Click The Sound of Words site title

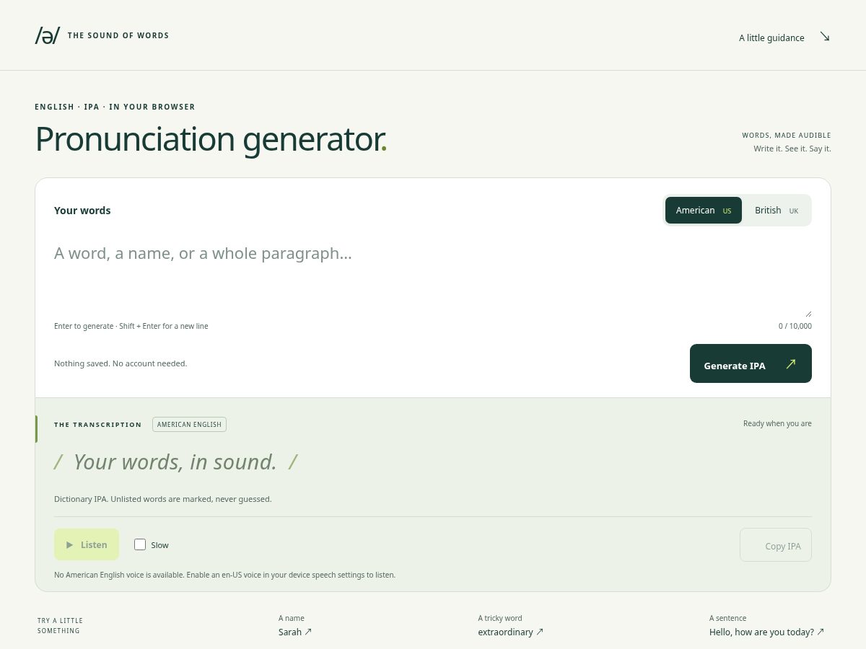pos(118,35)
